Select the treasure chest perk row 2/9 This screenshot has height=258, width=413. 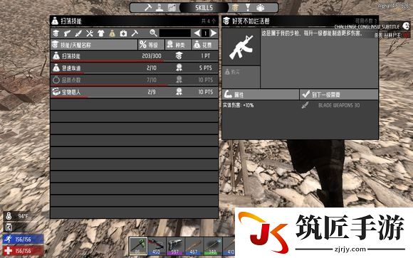click(135, 92)
